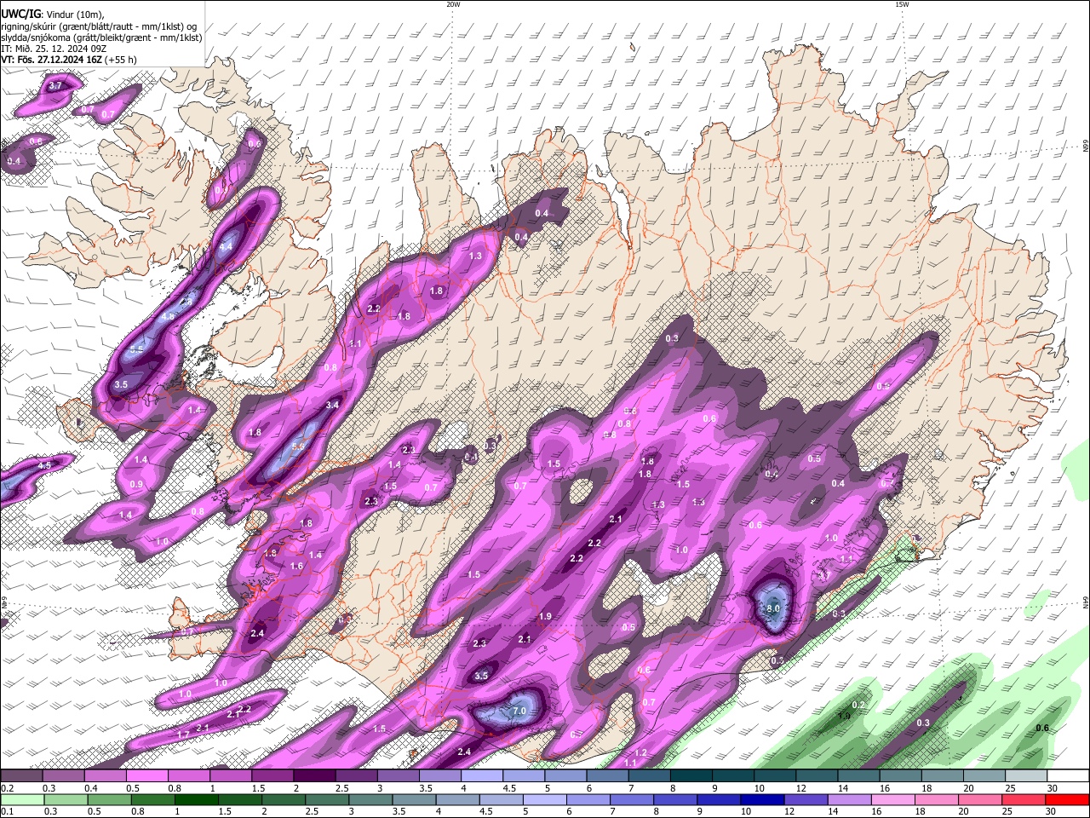Click the "4.4" value in the Westfjords band

(226, 247)
